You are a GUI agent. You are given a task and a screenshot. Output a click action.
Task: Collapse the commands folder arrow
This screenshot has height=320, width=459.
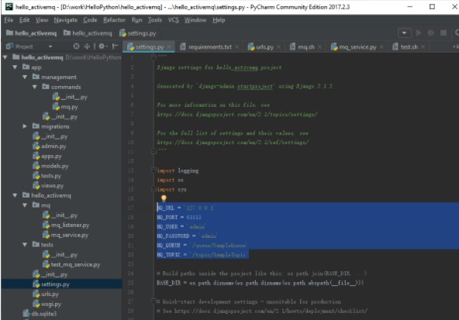click(x=35, y=87)
